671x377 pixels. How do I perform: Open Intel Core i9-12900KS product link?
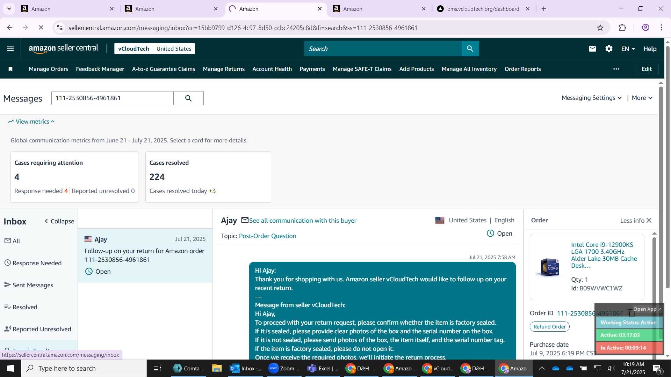pos(604,255)
